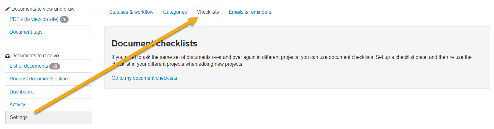Screen dimensions: 494x129
Task: Open the Document tags page
Action: tap(26, 32)
